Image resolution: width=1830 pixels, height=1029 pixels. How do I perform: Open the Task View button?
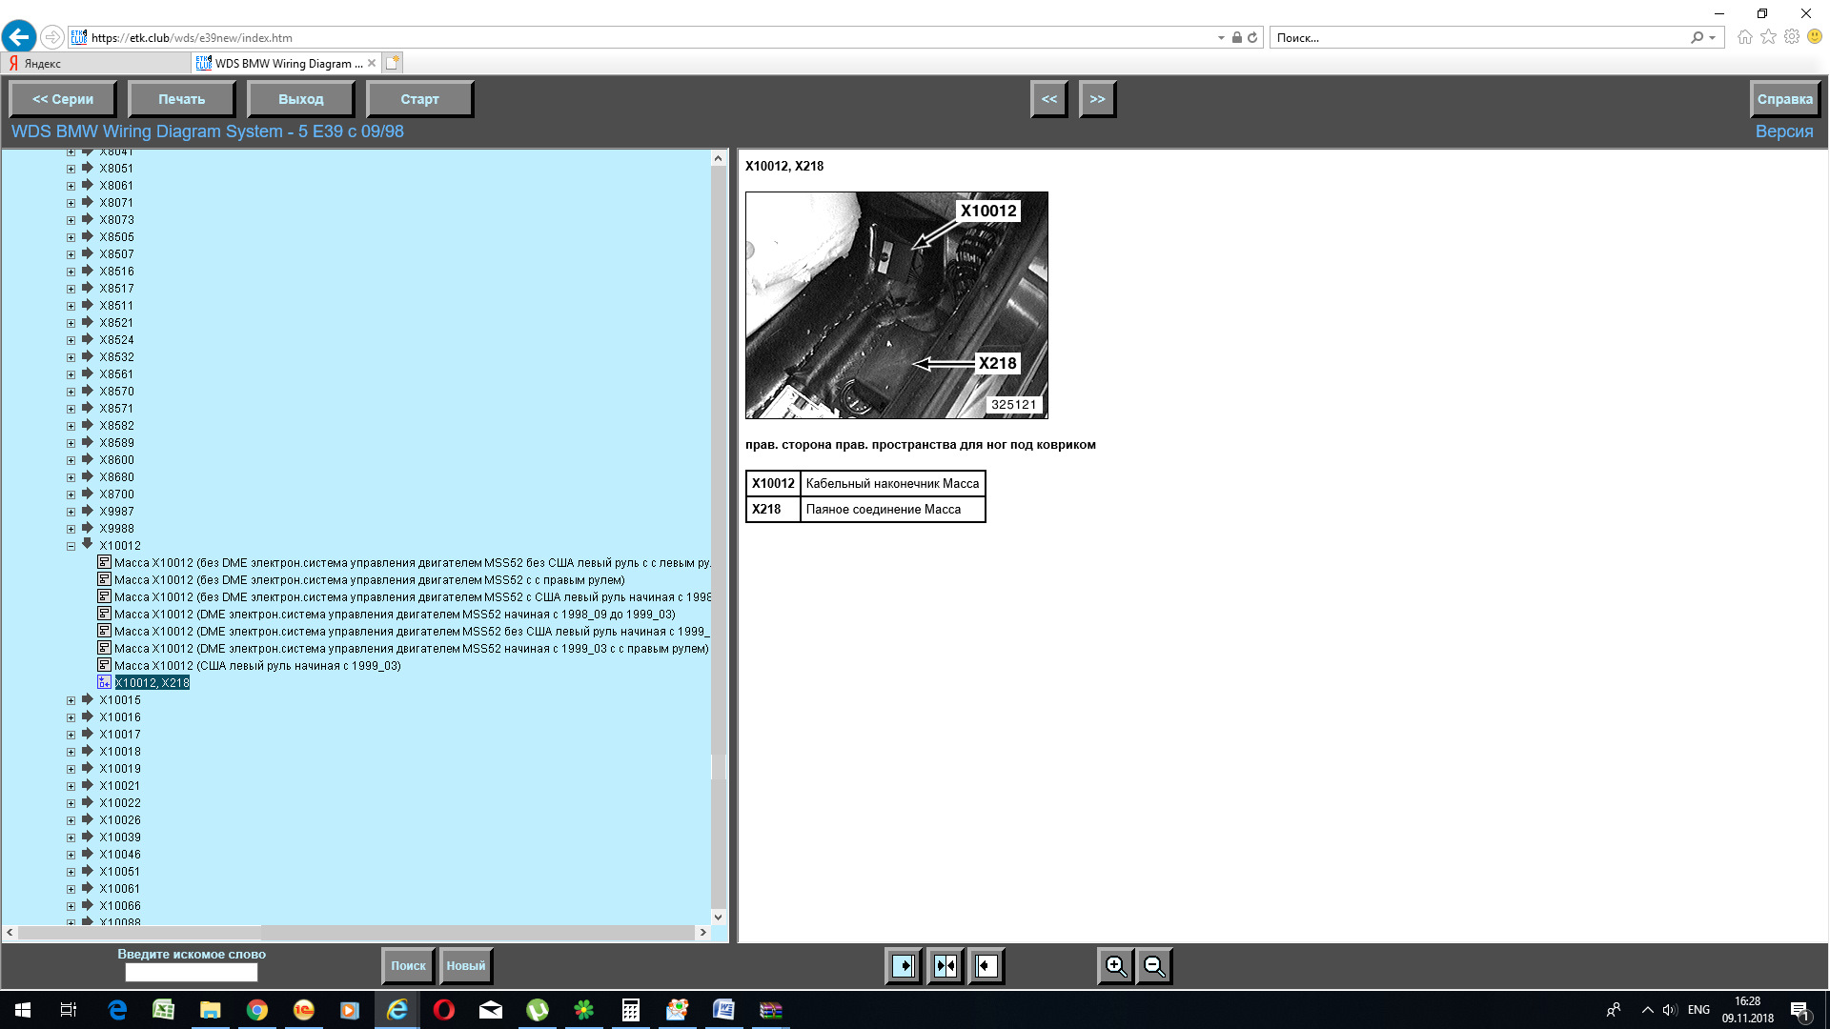click(69, 1010)
